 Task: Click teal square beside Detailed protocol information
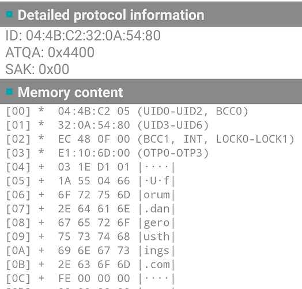[x=9, y=14]
